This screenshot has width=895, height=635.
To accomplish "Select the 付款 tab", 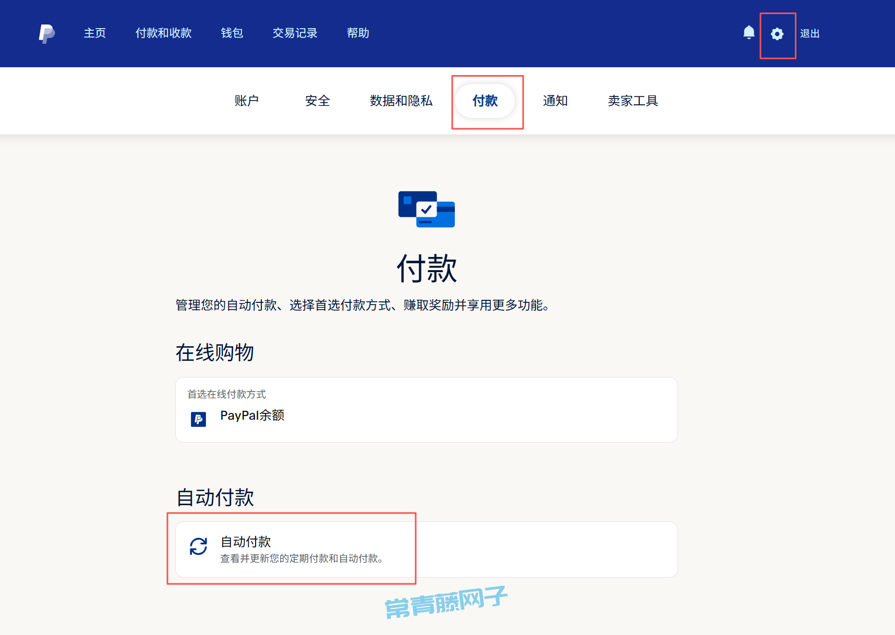I will click(x=485, y=101).
